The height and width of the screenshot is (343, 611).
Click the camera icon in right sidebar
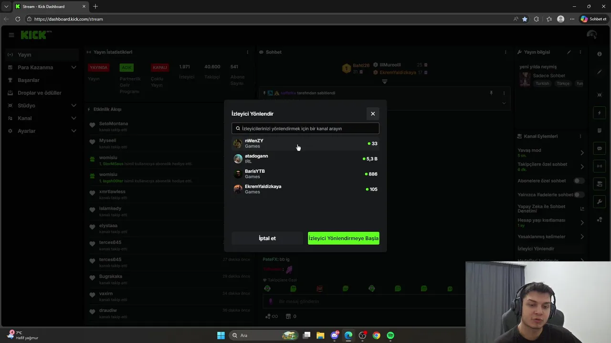[x=600, y=184]
